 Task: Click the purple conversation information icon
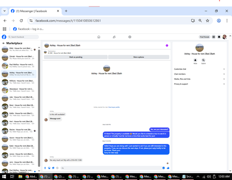pyautogui.click(x=167, y=45)
